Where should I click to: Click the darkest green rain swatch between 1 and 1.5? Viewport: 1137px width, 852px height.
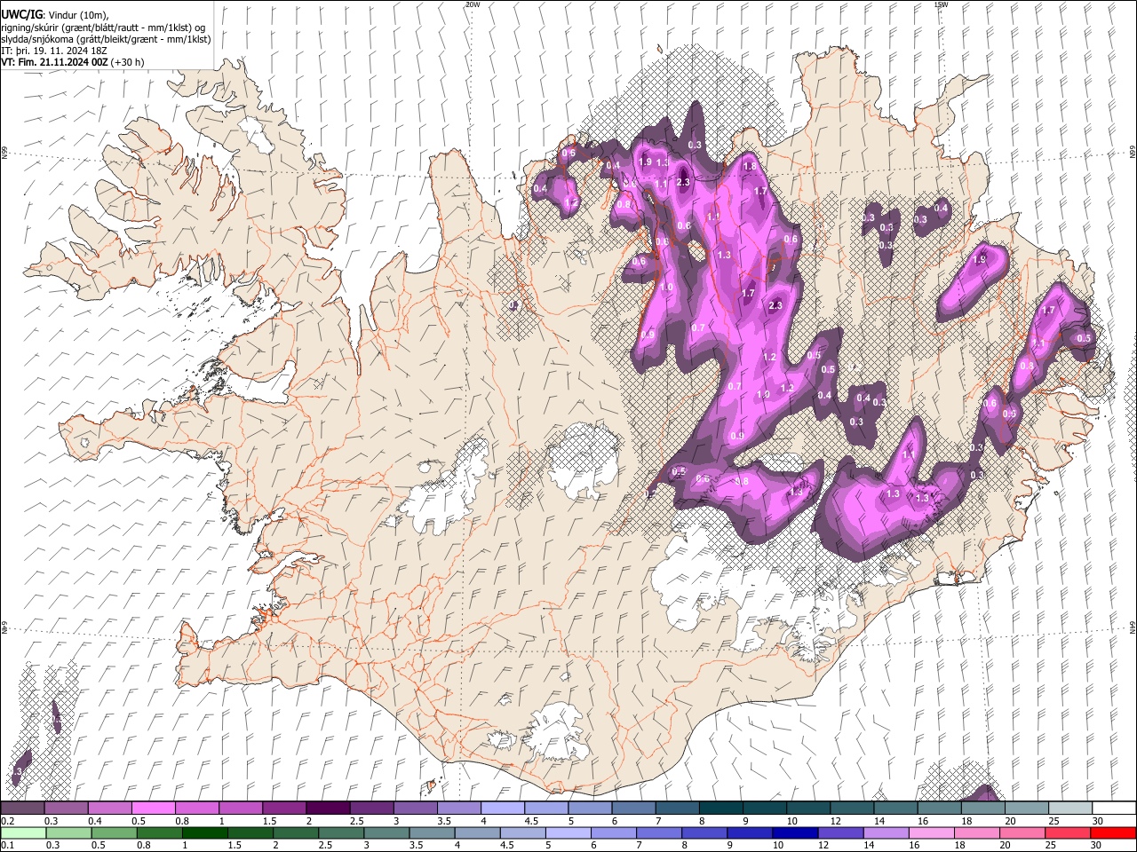point(205,832)
